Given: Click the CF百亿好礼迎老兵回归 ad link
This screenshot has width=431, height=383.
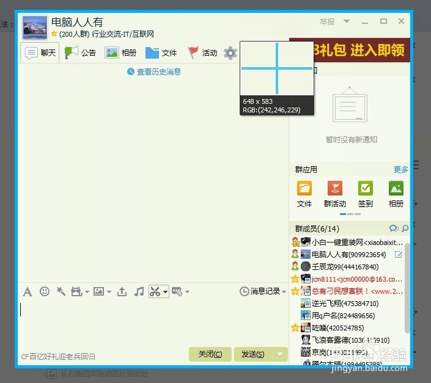Looking at the screenshot, I should point(58,356).
